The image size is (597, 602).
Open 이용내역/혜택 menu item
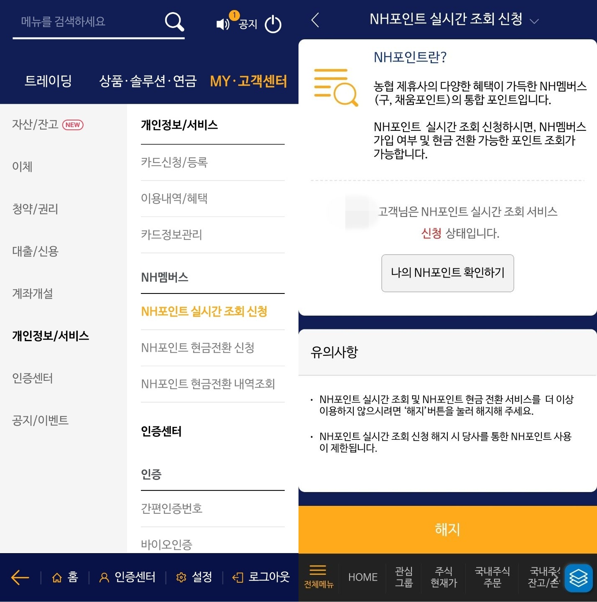(x=213, y=198)
